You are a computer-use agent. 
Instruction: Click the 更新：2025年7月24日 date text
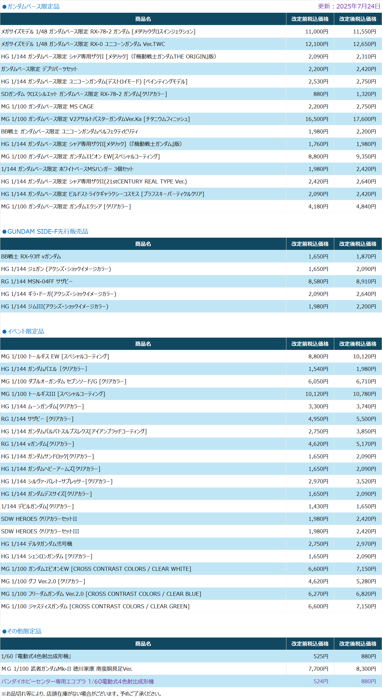click(349, 6)
